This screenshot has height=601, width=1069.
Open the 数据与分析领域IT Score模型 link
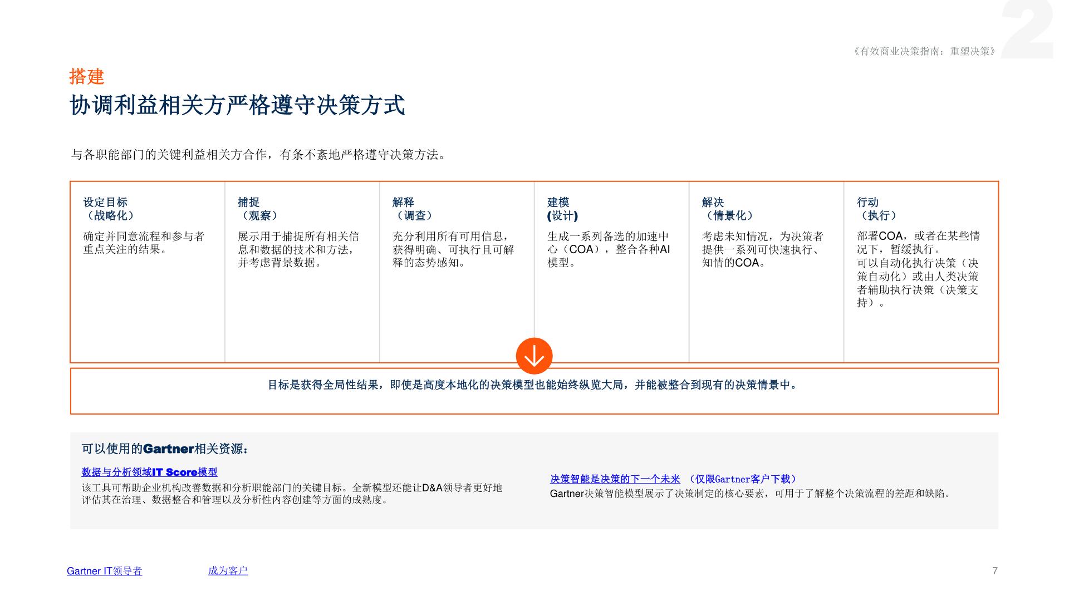[x=149, y=472]
